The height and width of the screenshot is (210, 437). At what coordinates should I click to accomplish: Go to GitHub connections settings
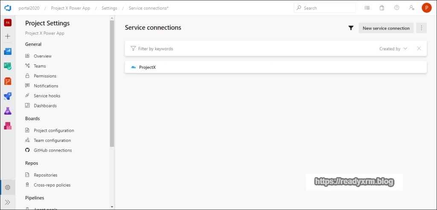pyautogui.click(x=52, y=150)
